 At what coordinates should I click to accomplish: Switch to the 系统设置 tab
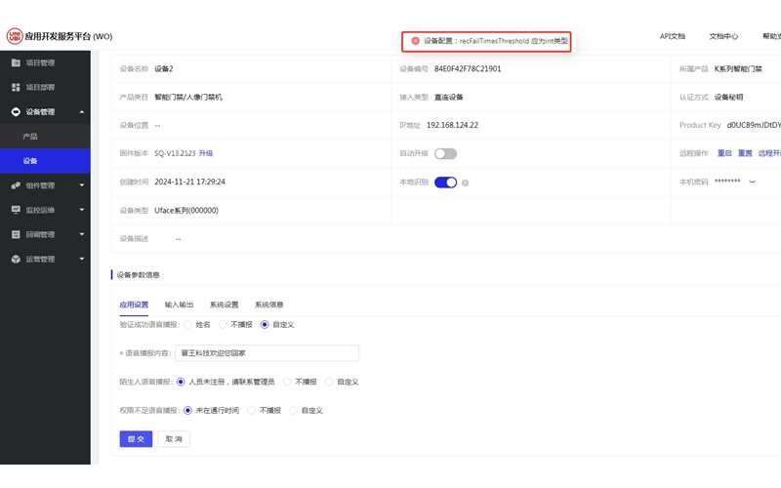point(225,305)
